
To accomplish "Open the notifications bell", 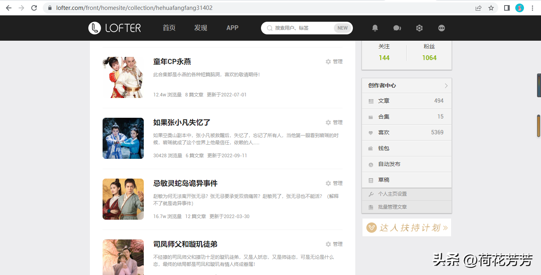I will coord(375,28).
